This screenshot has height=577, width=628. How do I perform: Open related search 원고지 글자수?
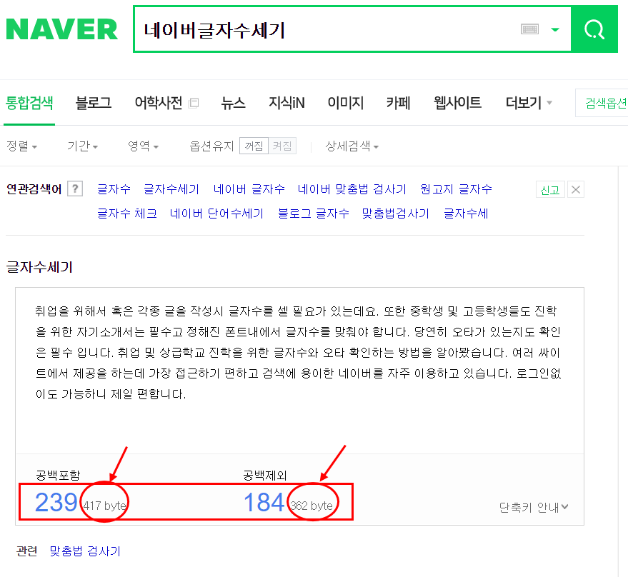(x=456, y=189)
